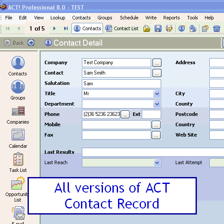Viewport: 224px width, 224px height.
Task: Open Companies in the sidebar
Action: (x=18, y=115)
